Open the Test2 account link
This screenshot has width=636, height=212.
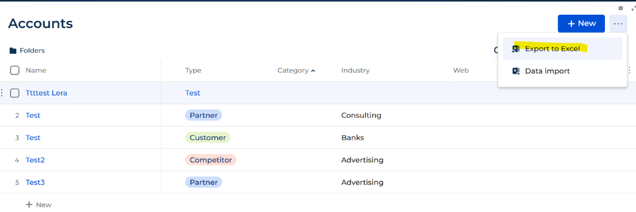[x=35, y=160]
